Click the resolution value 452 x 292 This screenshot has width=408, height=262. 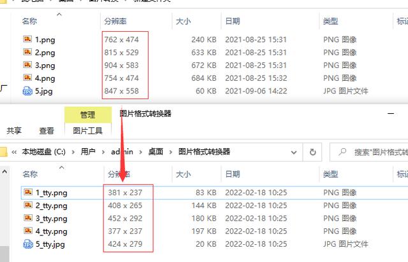[125, 218]
